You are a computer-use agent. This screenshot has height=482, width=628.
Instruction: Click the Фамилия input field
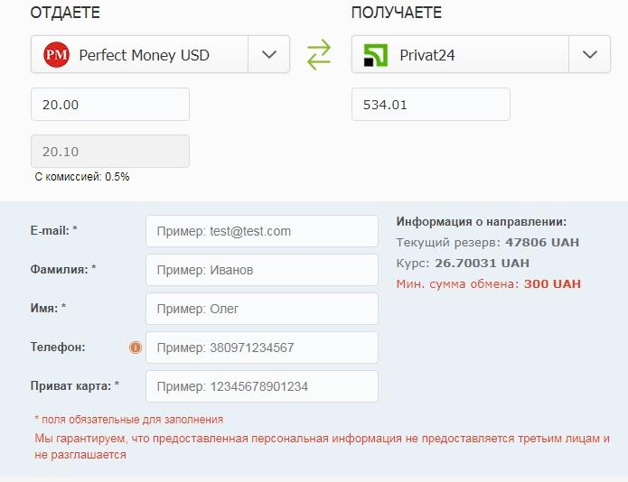[262, 270]
